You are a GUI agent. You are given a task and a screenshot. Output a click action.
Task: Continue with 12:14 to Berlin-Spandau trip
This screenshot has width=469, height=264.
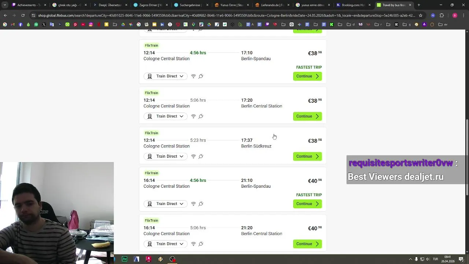[x=307, y=76]
